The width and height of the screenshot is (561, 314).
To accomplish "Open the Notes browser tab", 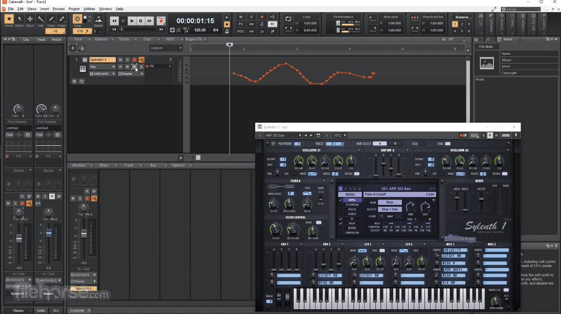I will pyautogui.click(x=508, y=39).
